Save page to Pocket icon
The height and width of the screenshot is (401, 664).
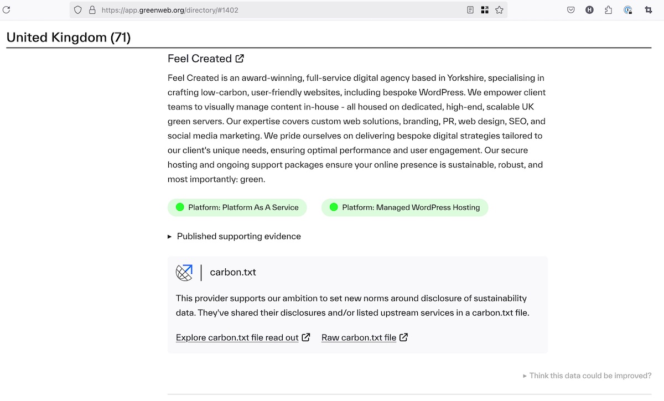tap(571, 10)
